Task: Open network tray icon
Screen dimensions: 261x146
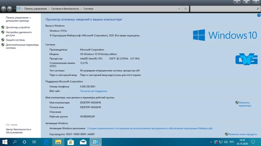Action: tap(221, 142)
